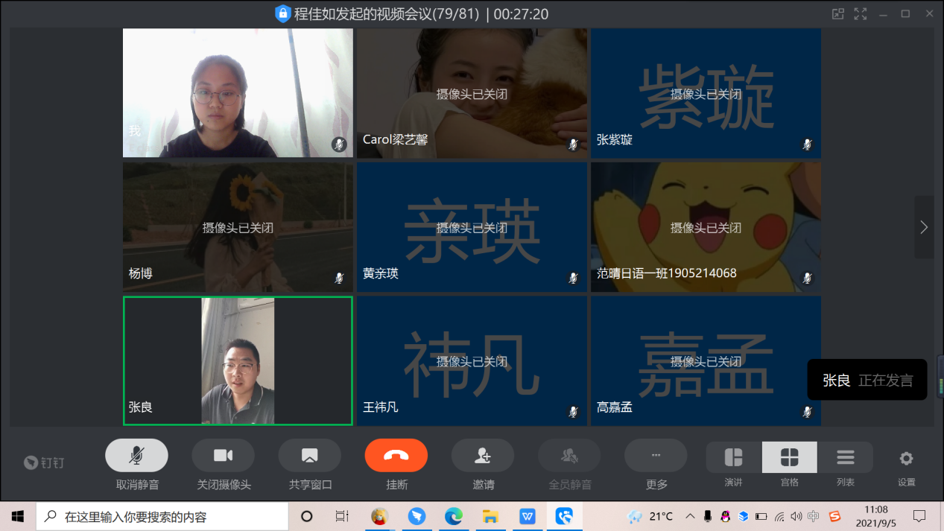Open the share window (共享窗口) option

pos(309,456)
